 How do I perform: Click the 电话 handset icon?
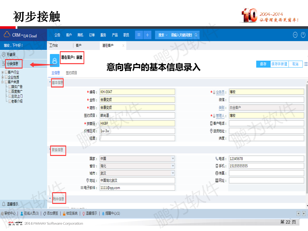pos(217,159)
